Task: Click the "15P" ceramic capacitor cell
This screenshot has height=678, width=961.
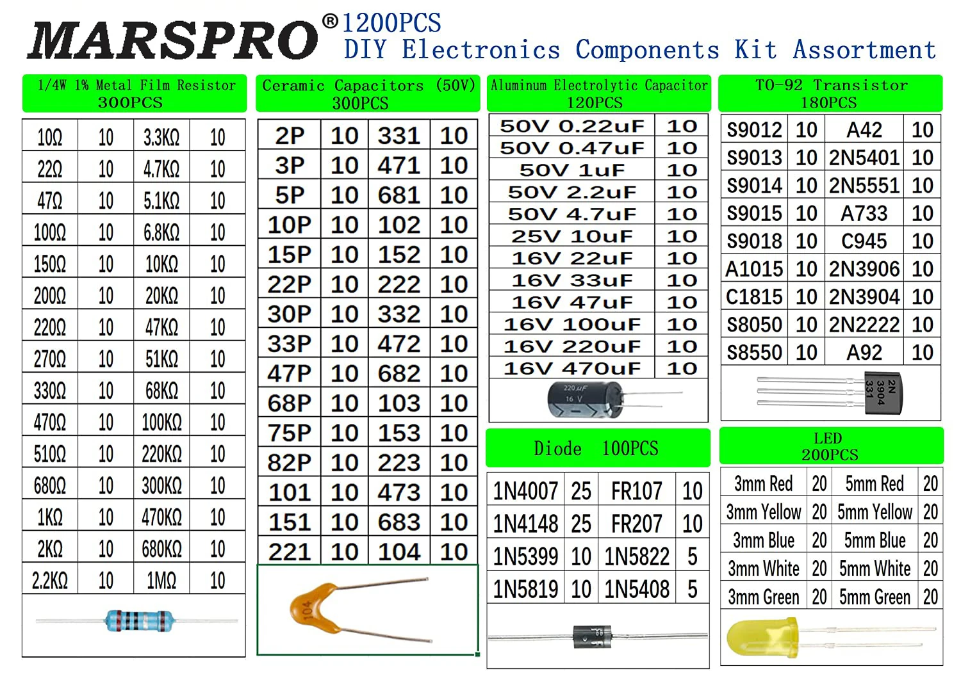Action: tap(290, 254)
